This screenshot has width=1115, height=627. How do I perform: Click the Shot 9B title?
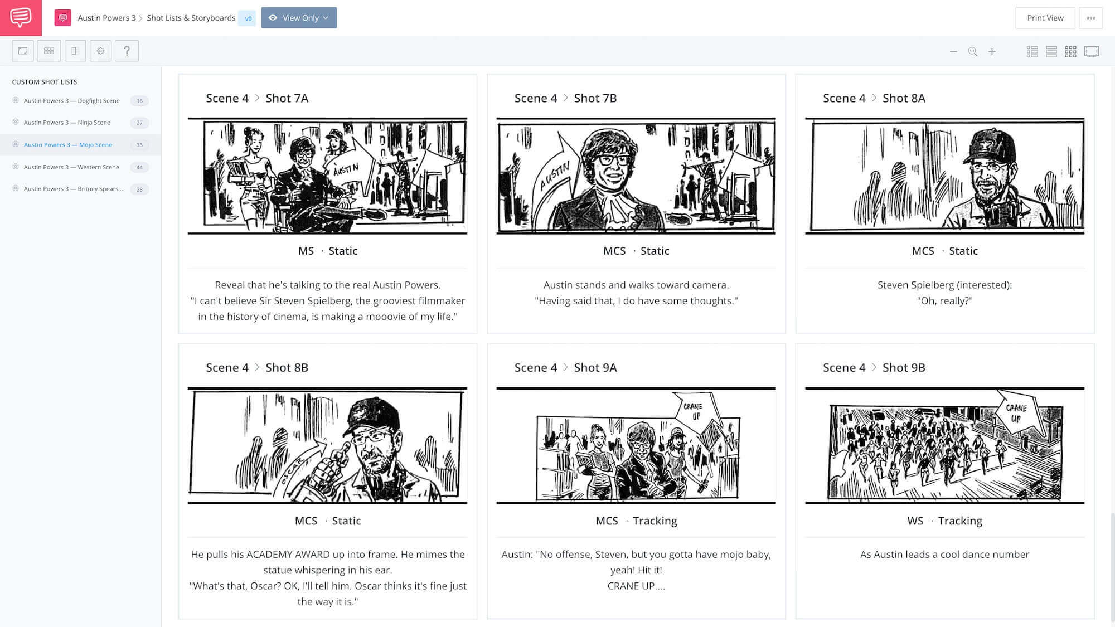pyautogui.click(x=904, y=367)
